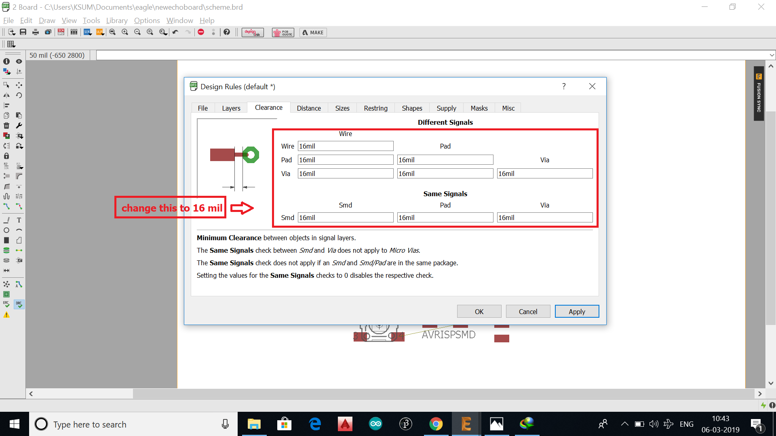
Task: Open the ULP script dropdown
Action: tap(100, 32)
